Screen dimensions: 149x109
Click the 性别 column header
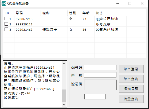pos(74,13)
